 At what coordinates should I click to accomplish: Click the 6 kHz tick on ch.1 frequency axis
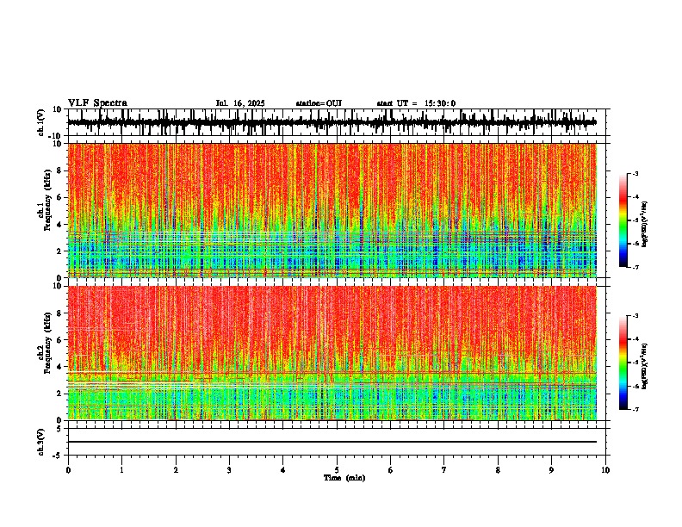coord(59,198)
